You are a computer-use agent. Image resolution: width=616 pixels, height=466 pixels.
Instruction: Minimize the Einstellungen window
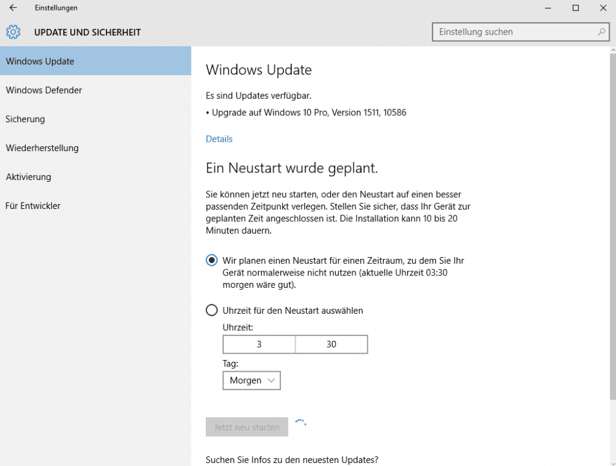coord(548,8)
